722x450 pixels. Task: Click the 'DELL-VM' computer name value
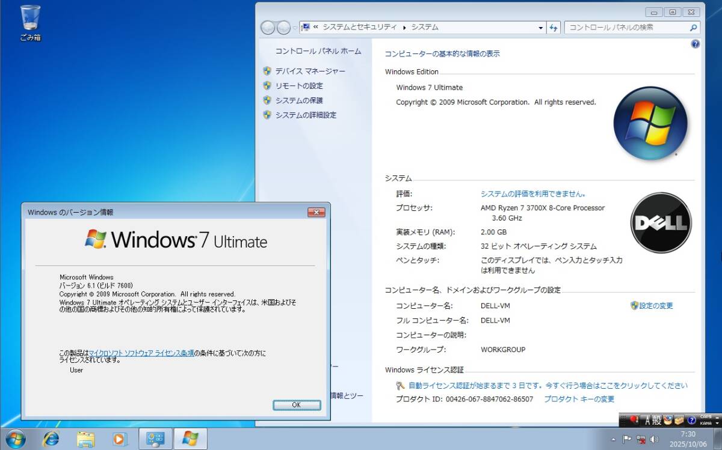point(495,306)
